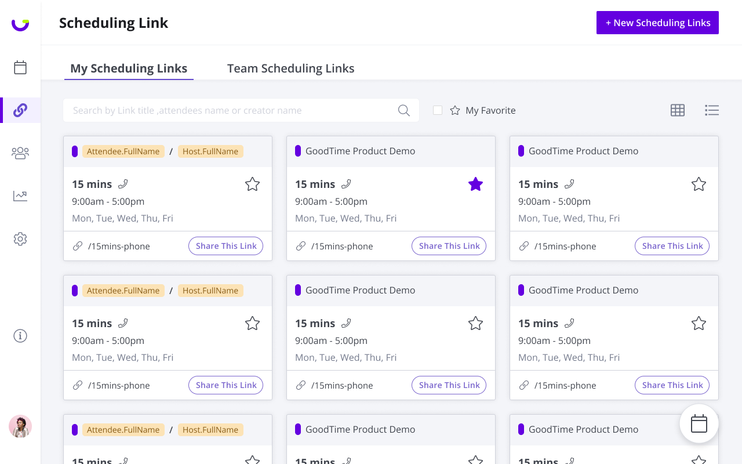Click the search magnifier icon
The image size is (742, 464).
click(x=404, y=110)
